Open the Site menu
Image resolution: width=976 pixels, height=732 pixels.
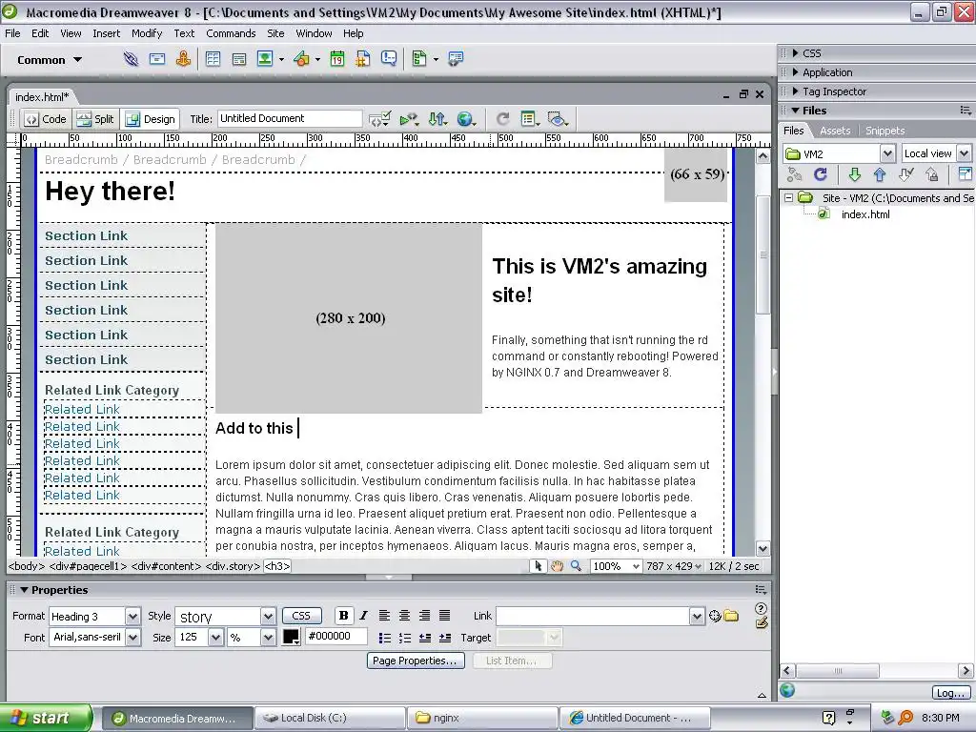[275, 33]
